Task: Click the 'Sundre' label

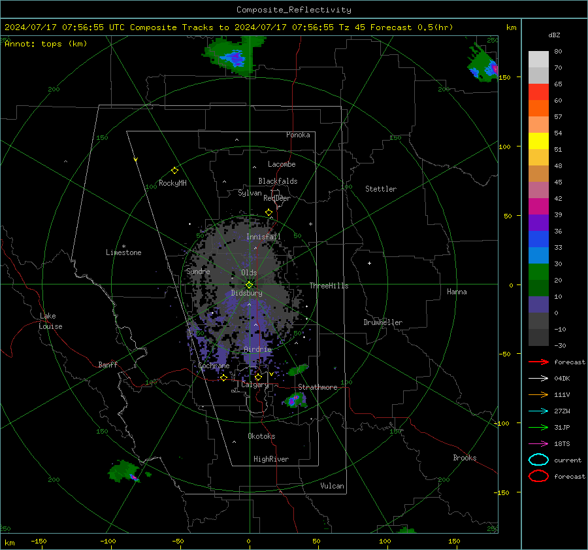Action: [x=198, y=271]
